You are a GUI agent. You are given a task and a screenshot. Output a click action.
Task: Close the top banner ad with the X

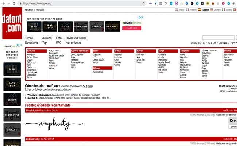[142, 18]
